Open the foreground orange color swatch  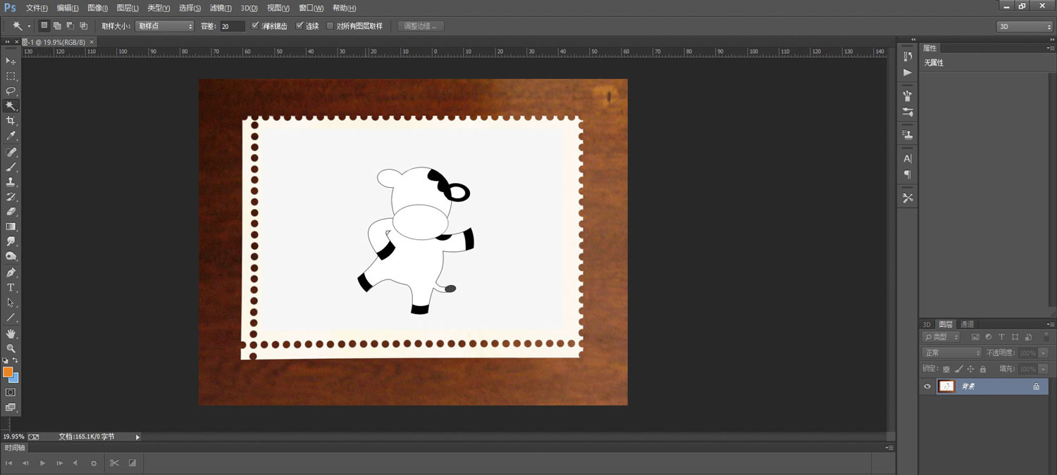[x=8, y=372]
